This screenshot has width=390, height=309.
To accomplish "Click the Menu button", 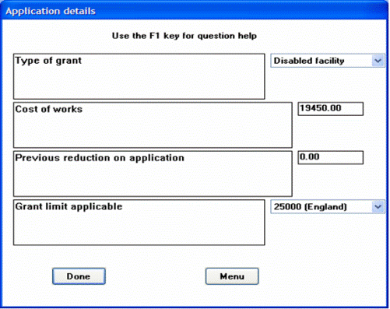I will (232, 276).
